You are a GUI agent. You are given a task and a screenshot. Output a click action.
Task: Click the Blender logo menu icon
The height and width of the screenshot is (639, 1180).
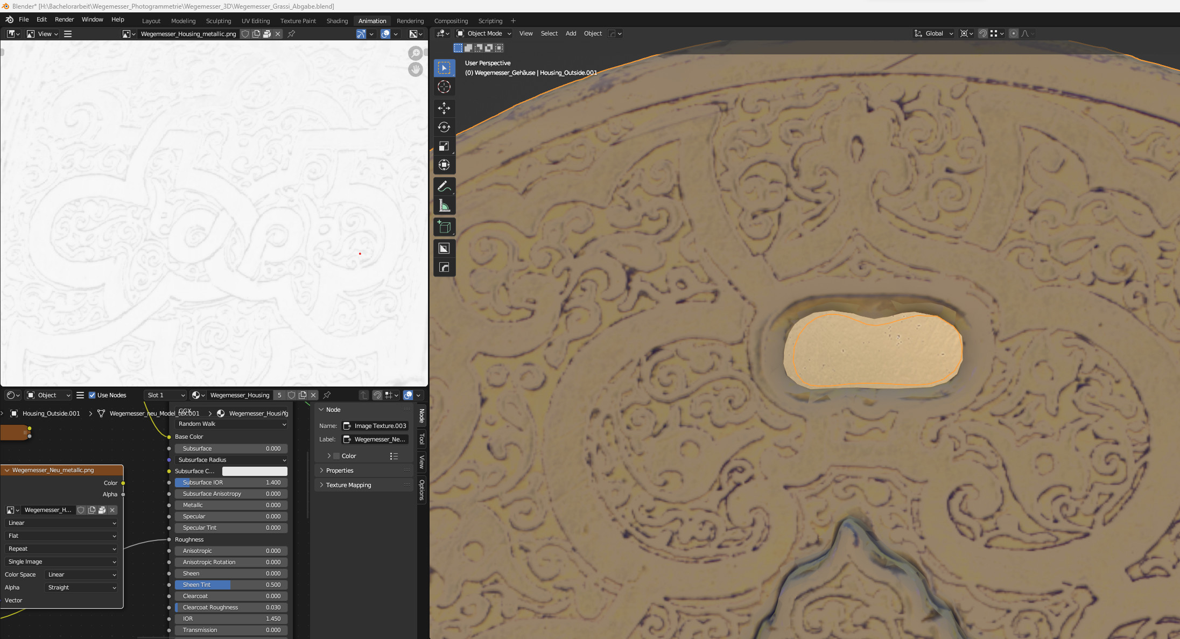[x=9, y=19]
